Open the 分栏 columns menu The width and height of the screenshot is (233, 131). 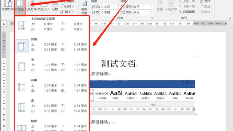pos(55,7)
